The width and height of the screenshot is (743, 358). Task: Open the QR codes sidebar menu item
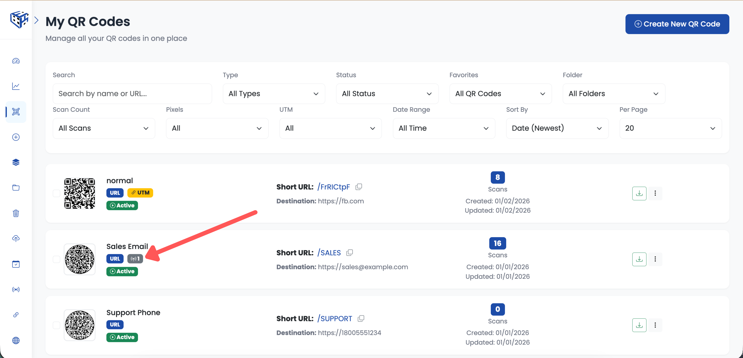tap(16, 112)
